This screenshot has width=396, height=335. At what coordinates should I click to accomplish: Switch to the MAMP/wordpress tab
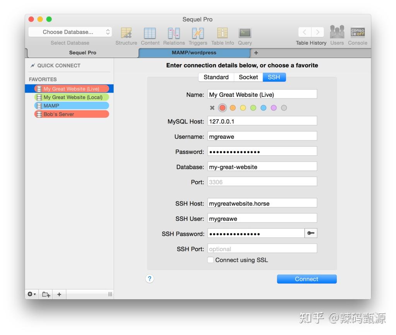click(x=194, y=53)
